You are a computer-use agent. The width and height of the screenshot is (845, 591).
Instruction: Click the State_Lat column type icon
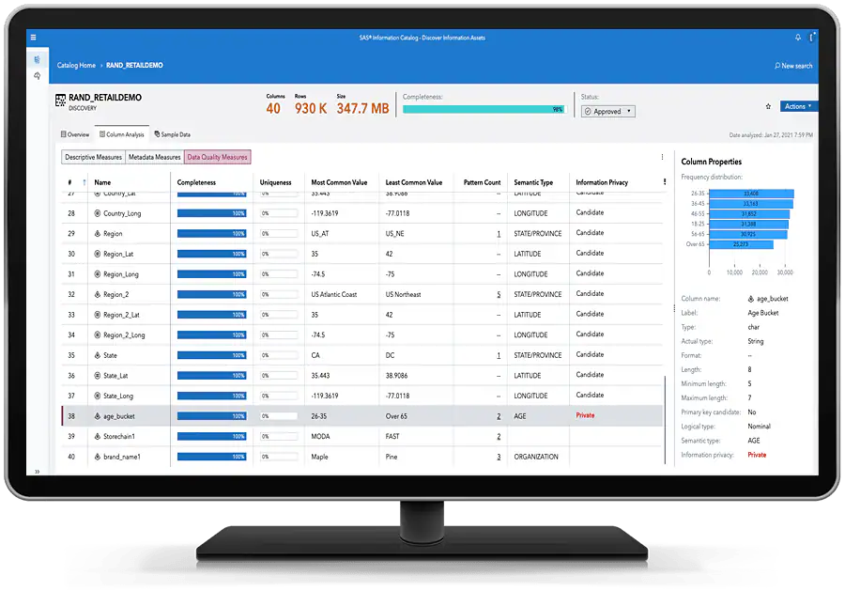pyautogui.click(x=98, y=375)
